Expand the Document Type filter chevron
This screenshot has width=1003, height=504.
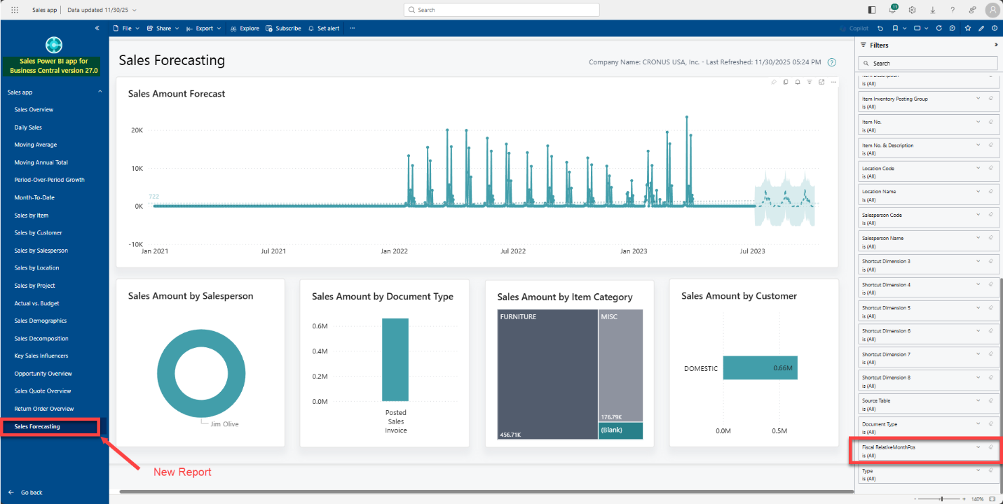[x=978, y=423]
